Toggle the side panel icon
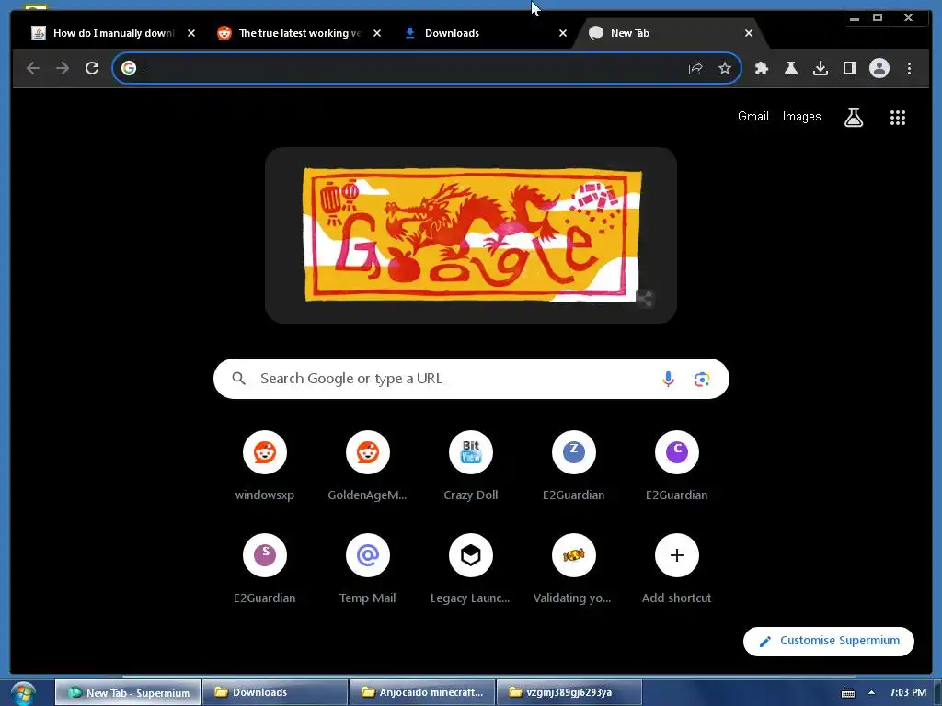This screenshot has width=942, height=706. (849, 68)
